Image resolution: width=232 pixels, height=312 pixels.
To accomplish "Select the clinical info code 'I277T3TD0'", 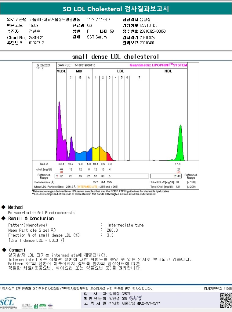I will click(x=148, y=25).
